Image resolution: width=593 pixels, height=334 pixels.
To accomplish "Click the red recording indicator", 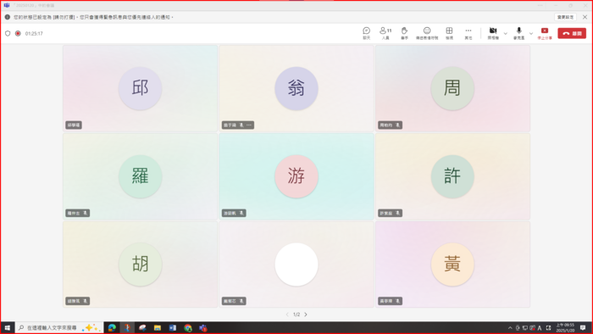I will pos(18,33).
